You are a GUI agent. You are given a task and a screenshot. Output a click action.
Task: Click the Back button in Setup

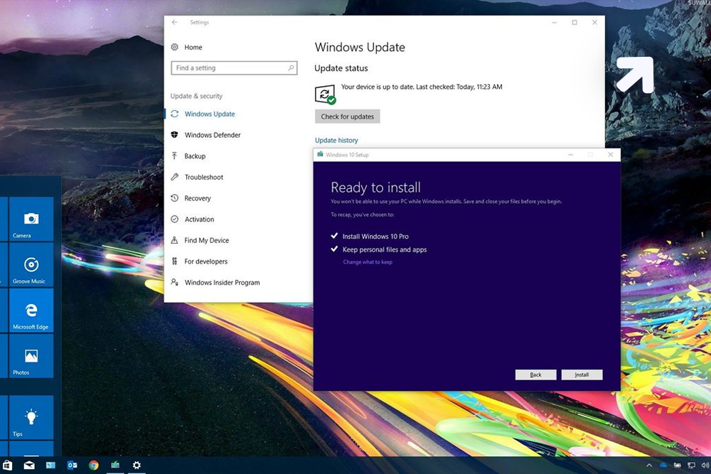pos(535,375)
